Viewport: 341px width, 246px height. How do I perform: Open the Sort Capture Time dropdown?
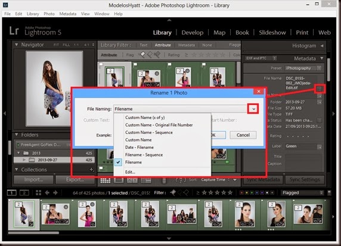point(215,180)
